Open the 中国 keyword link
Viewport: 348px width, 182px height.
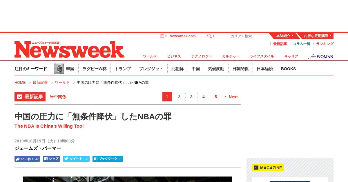[196, 69]
